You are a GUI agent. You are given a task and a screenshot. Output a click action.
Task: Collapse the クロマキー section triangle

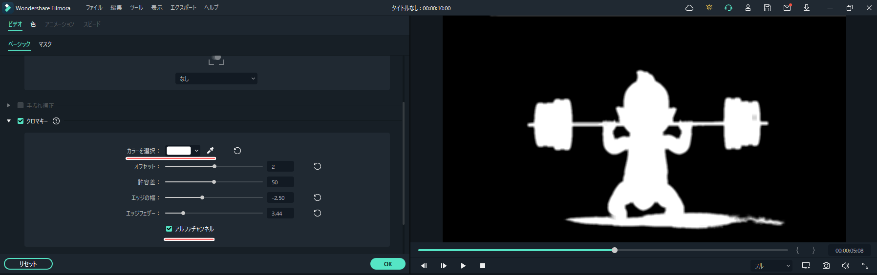(x=9, y=121)
